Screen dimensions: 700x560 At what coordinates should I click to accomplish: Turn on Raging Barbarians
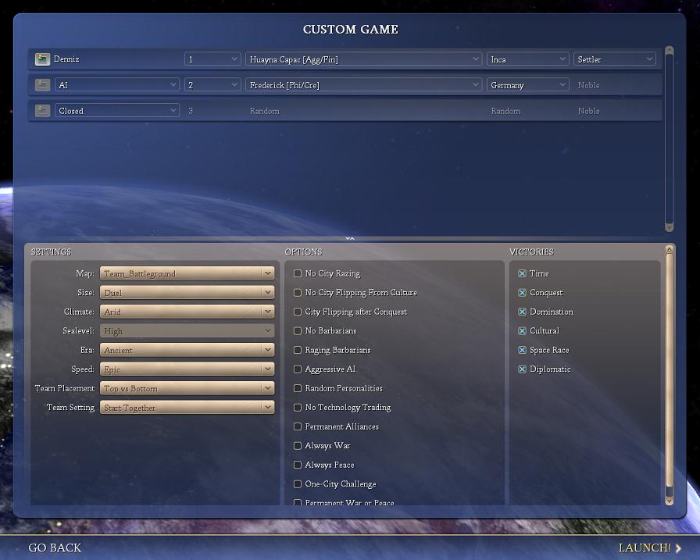tap(298, 350)
